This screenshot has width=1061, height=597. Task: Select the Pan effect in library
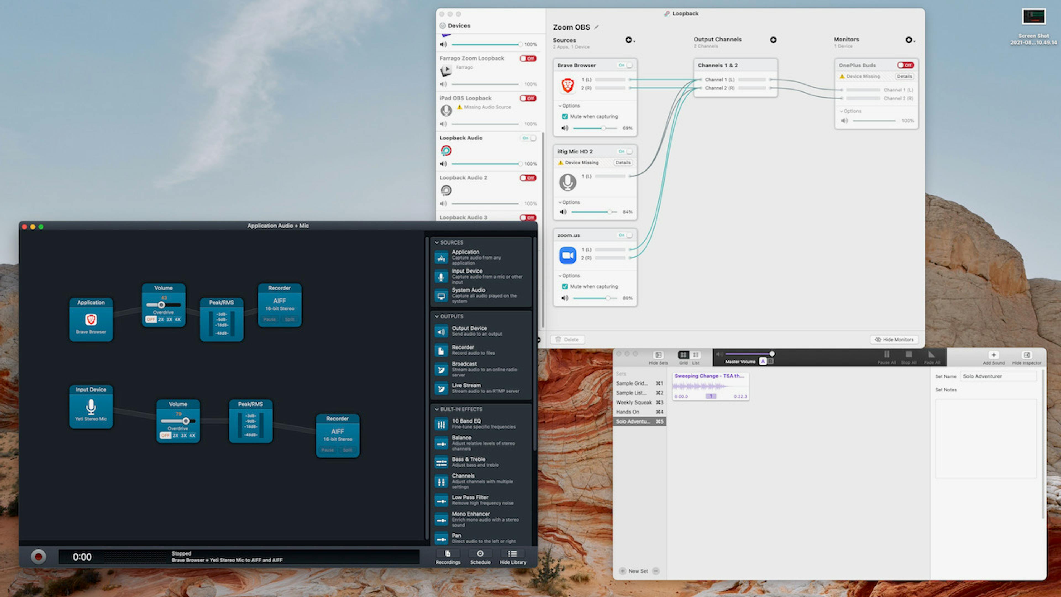[482, 538]
